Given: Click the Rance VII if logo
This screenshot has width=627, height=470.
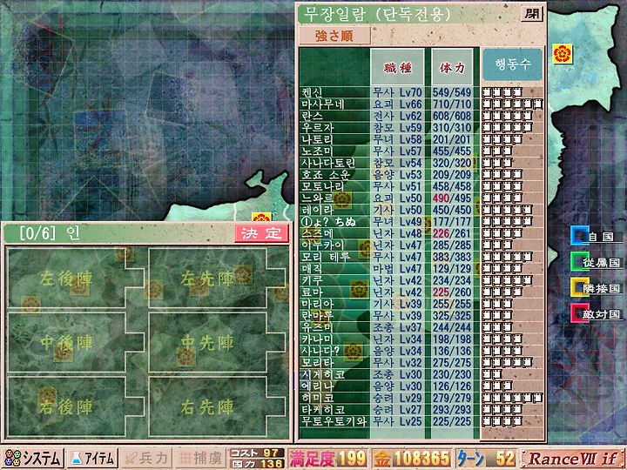Looking at the screenshot, I should [x=573, y=458].
